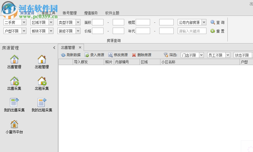Click 录入房源 button label
This screenshot has height=152, width=253.
coord(97,55)
